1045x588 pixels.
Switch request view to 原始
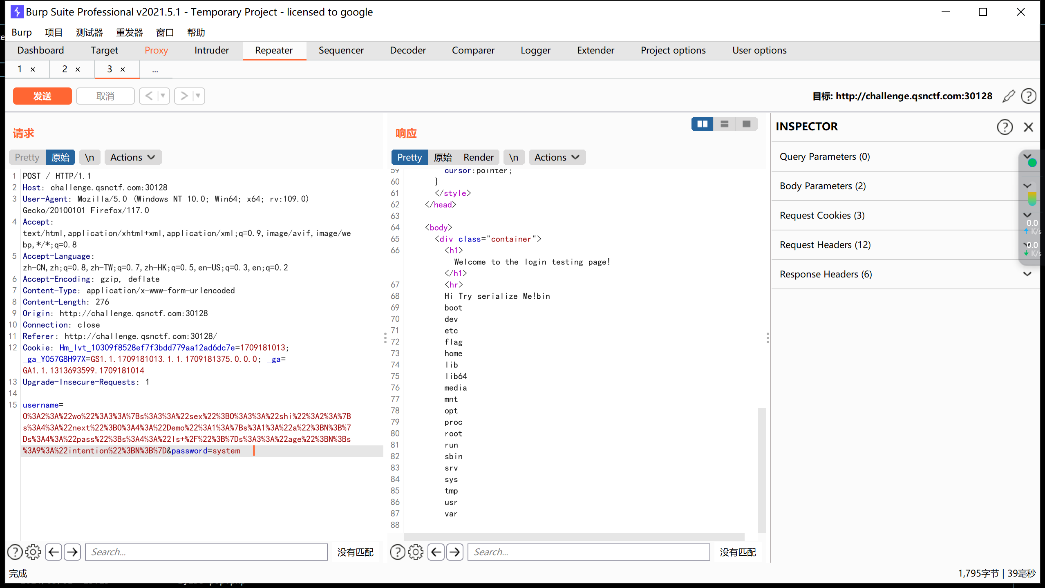[60, 157]
